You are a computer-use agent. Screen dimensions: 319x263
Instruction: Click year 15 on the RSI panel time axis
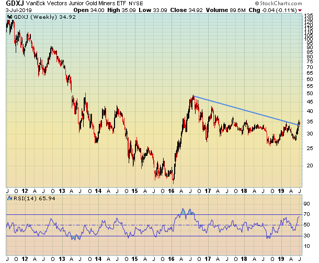(134, 259)
